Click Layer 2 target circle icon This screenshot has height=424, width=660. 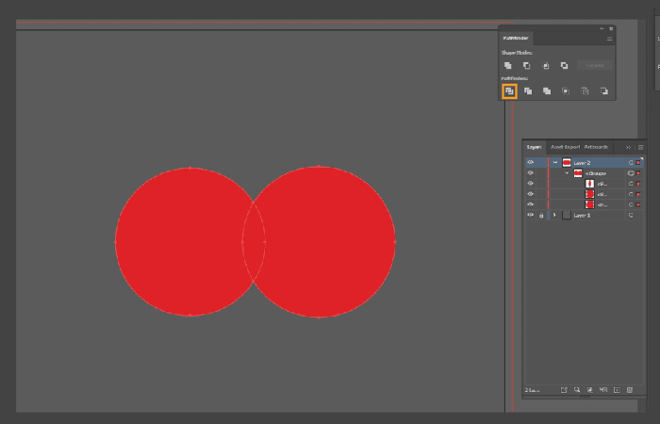[x=631, y=162]
